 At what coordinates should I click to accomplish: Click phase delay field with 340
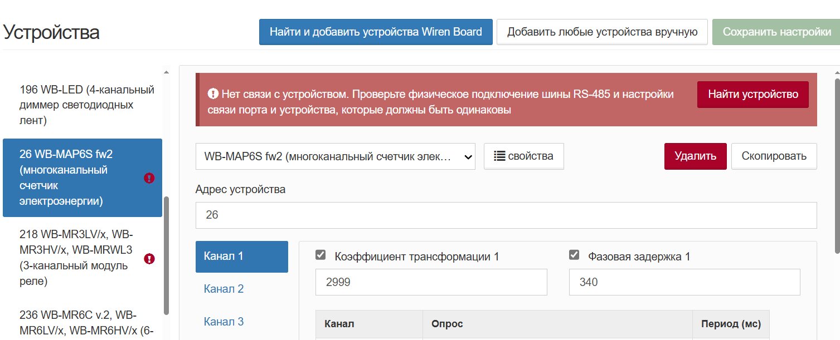[x=684, y=282]
